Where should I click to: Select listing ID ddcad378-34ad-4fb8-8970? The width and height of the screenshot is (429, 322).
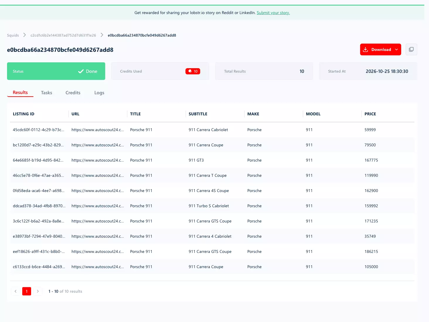(x=39, y=206)
